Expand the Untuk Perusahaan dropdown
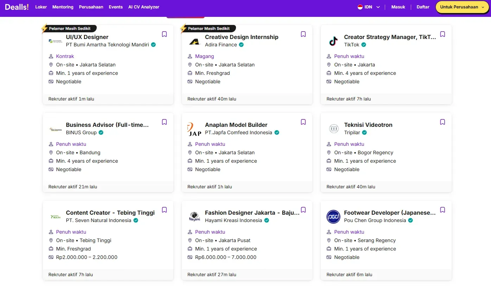491x286 pixels. coord(462,7)
